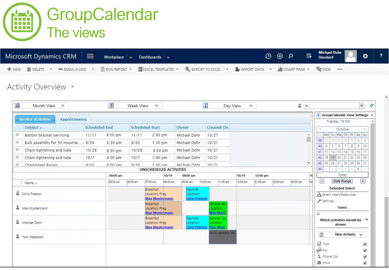Open Settings wrench link

pos(325,201)
